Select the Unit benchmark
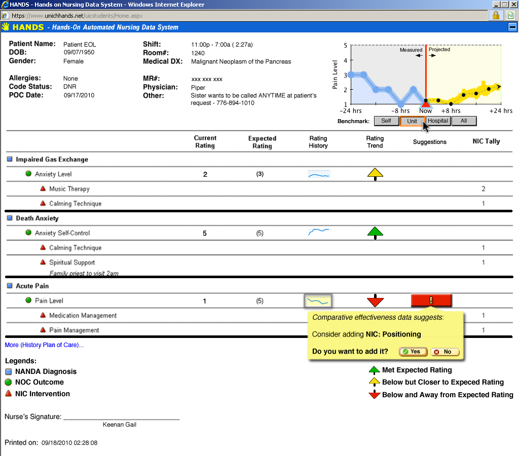The height and width of the screenshot is (456, 519). click(412, 121)
